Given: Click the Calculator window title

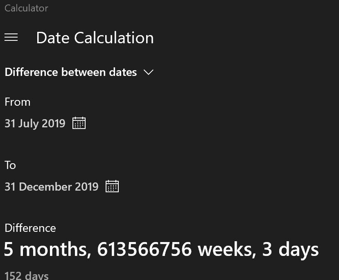Looking at the screenshot, I should [x=26, y=8].
